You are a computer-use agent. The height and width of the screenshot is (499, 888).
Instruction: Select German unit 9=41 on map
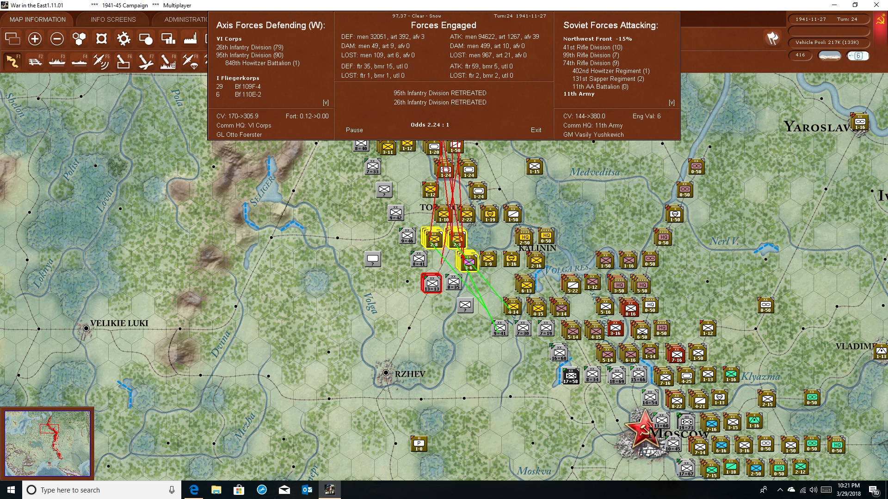pos(500,328)
